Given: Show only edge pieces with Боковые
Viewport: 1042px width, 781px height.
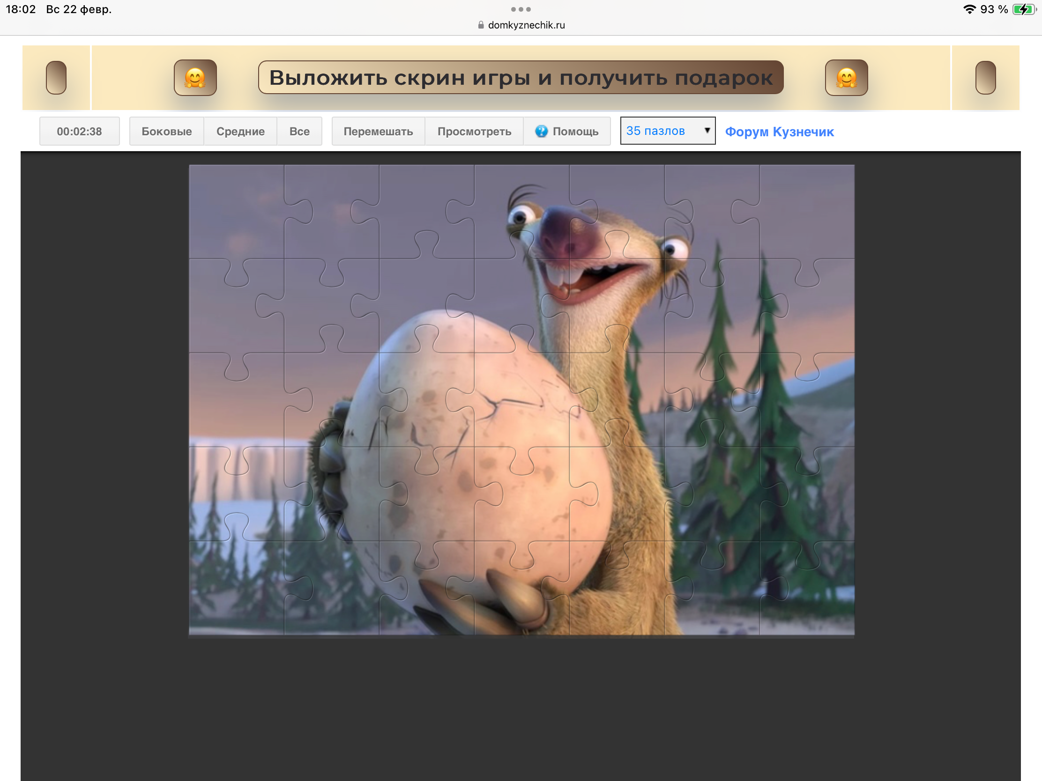Looking at the screenshot, I should coord(166,132).
